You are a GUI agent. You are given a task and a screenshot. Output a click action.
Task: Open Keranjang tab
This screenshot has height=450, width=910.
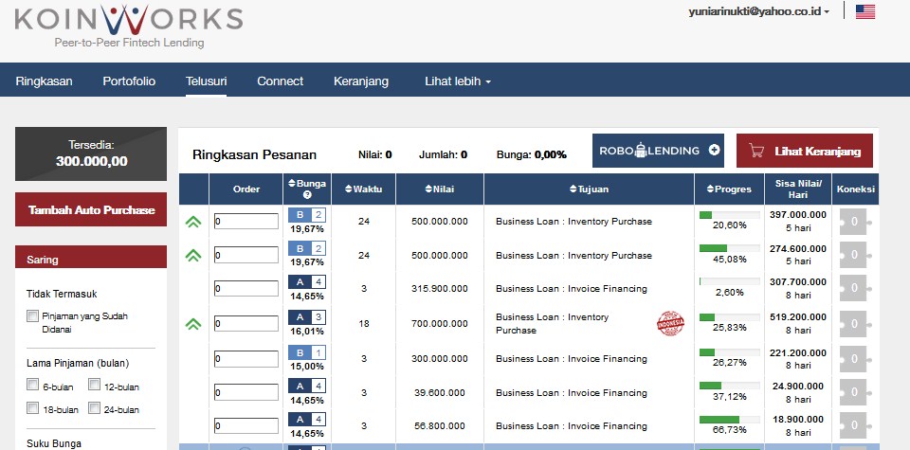(x=361, y=81)
